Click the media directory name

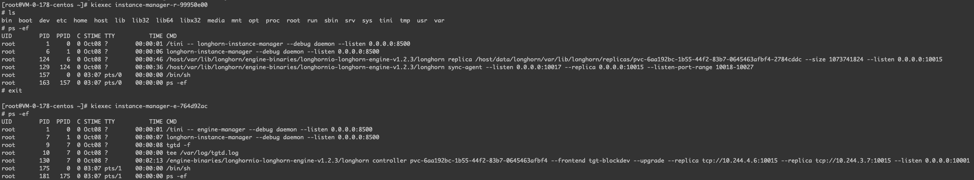tap(215, 20)
